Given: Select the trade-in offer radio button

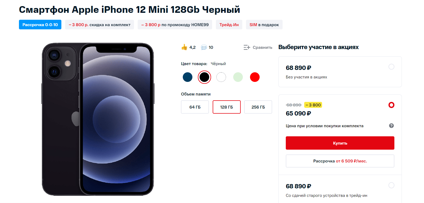Looking at the screenshot, I should (391, 185).
